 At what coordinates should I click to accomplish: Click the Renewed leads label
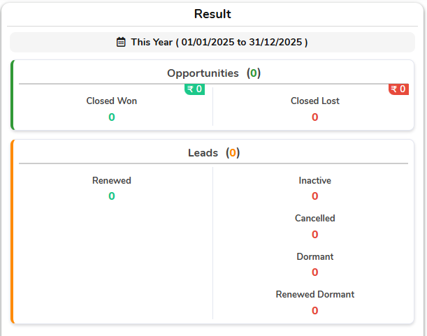click(112, 180)
